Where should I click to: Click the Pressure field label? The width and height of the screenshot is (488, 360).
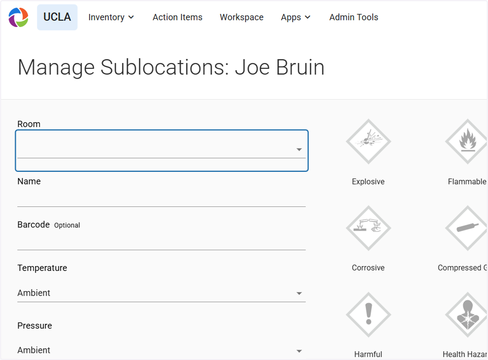pyautogui.click(x=35, y=325)
